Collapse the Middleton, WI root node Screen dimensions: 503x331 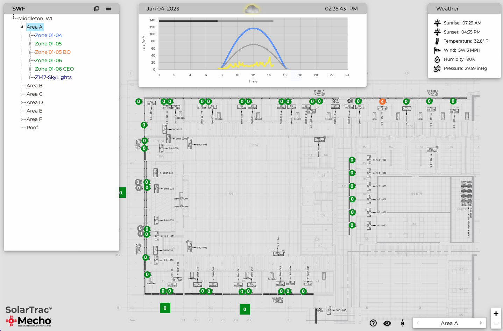coord(13,18)
